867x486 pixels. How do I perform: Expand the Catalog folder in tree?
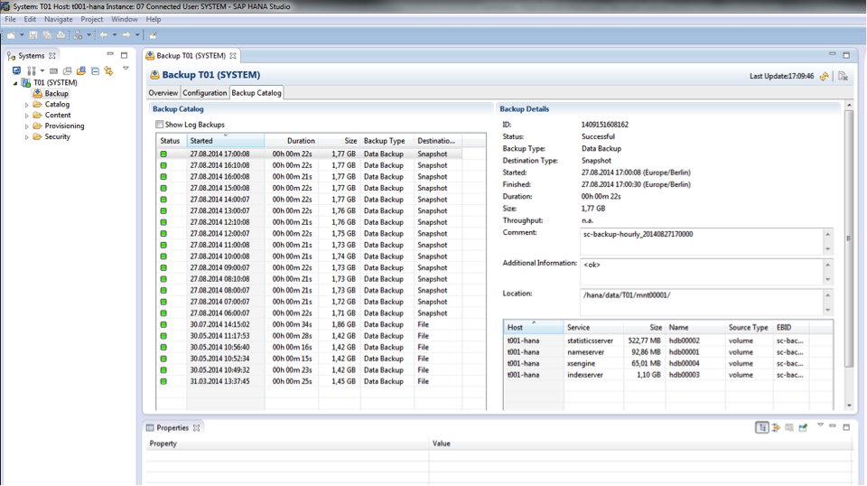[x=27, y=105]
